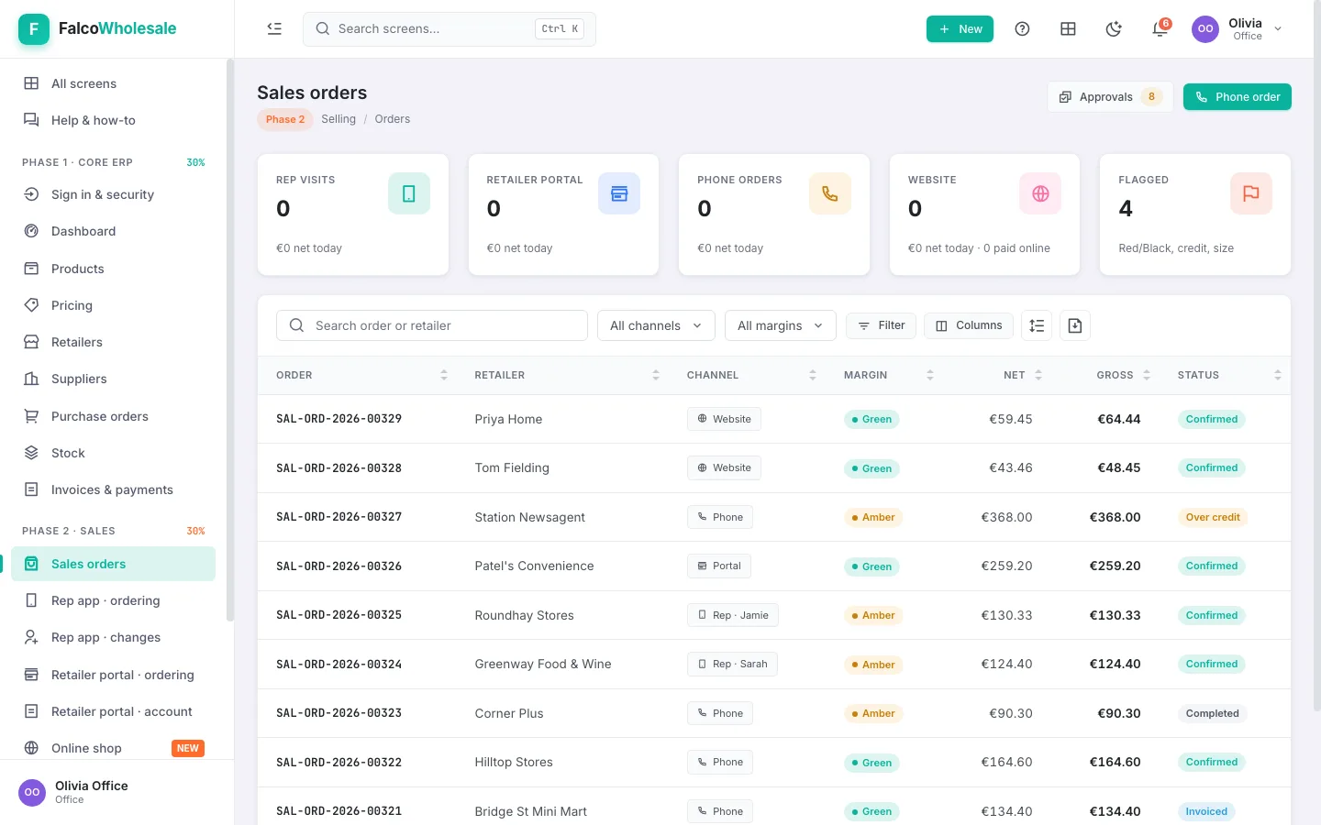Open the Dashboard screen
Screen dimensions: 1321x825
pyautogui.click(x=114, y=231)
